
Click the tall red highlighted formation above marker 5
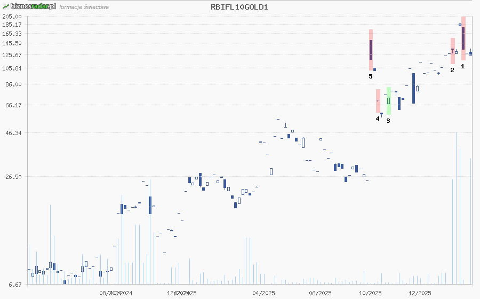[371, 50]
